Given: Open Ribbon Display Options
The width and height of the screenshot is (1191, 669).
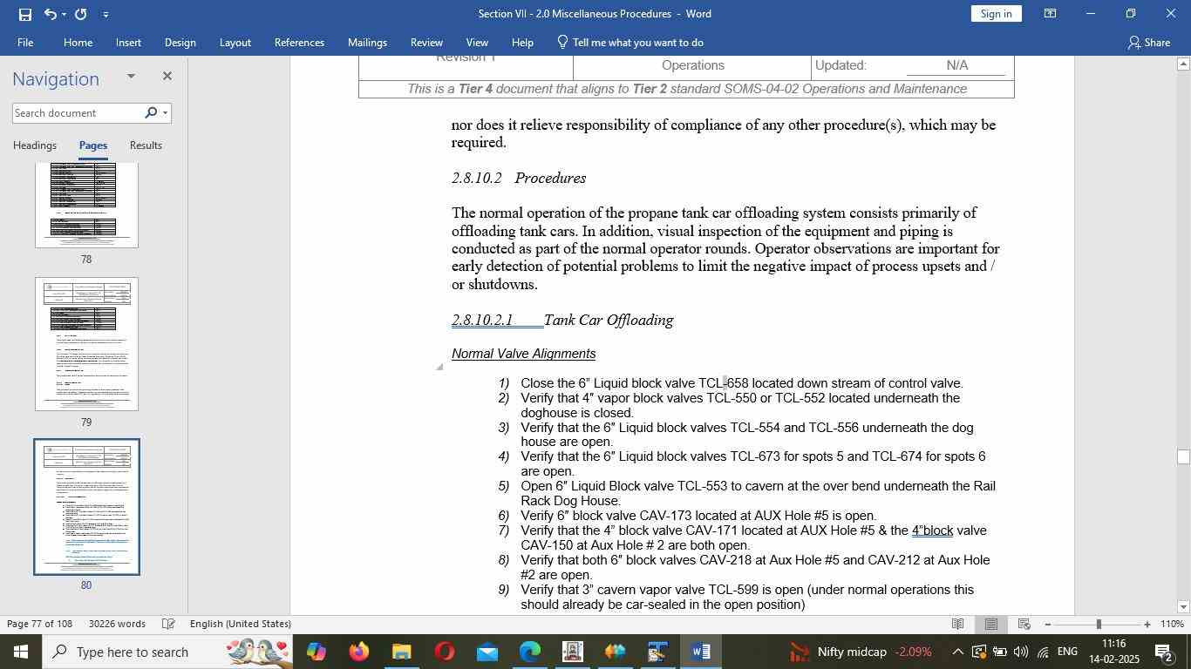Looking at the screenshot, I should click(1051, 14).
